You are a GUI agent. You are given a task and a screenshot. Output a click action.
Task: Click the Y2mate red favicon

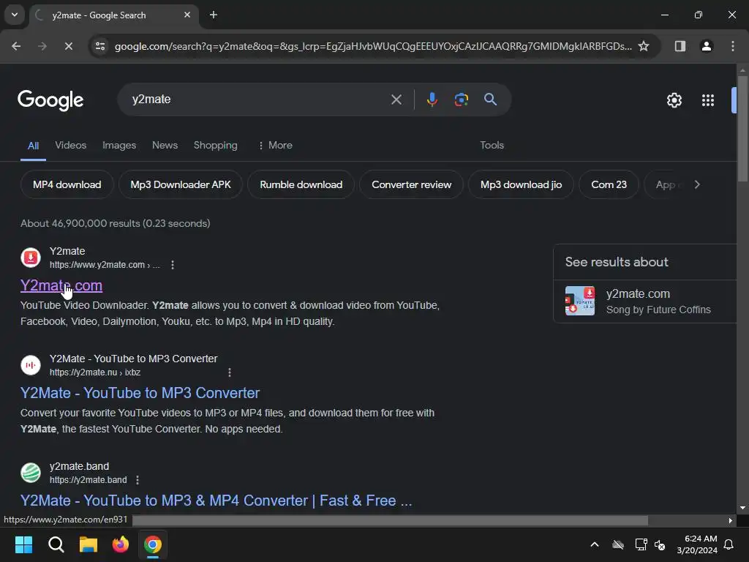point(31,258)
